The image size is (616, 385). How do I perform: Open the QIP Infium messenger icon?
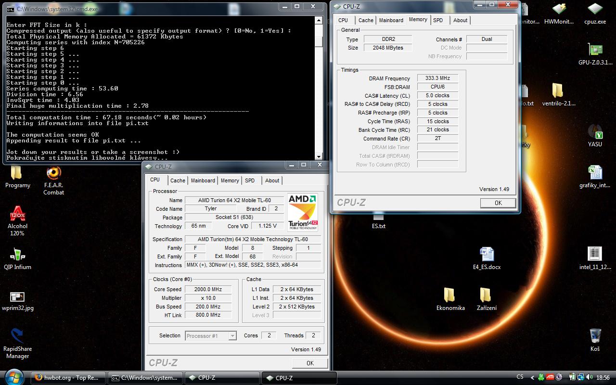(x=17, y=258)
